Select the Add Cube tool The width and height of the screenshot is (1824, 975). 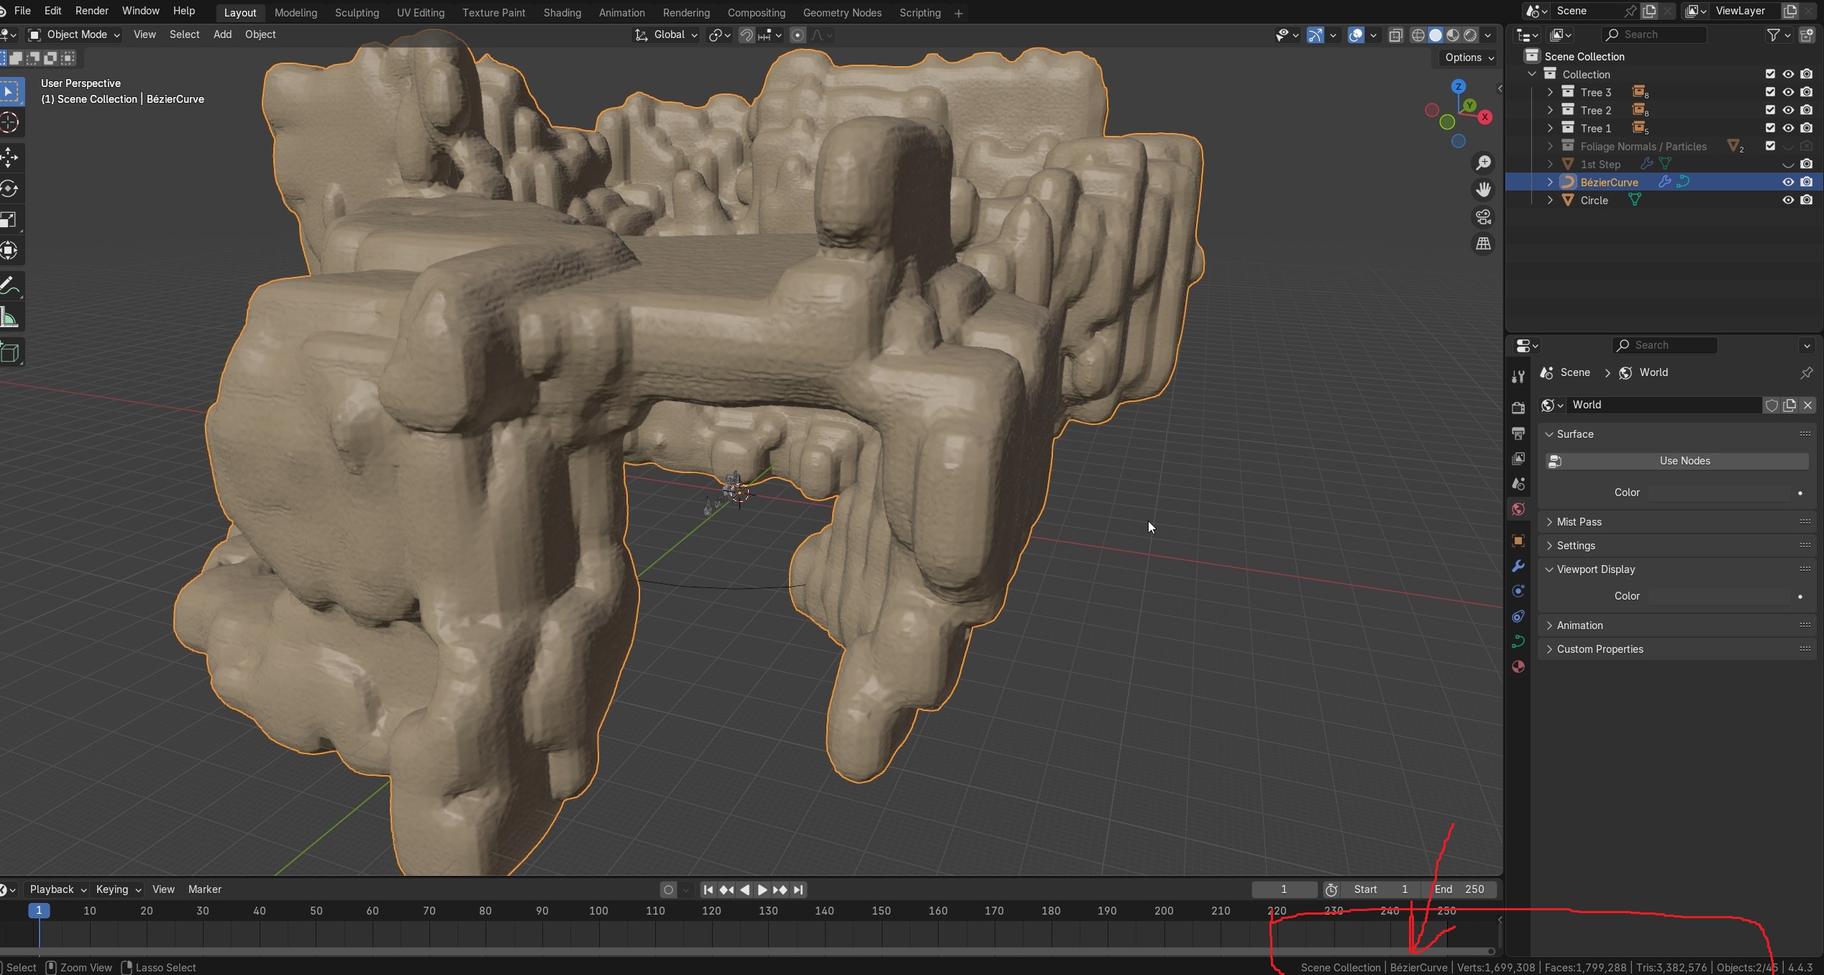click(x=9, y=352)
